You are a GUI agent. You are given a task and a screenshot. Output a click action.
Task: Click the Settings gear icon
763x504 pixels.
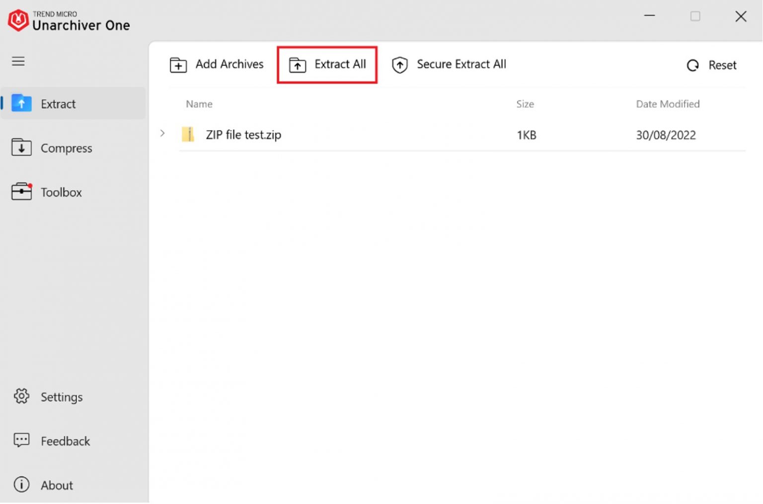coord(21,396)
